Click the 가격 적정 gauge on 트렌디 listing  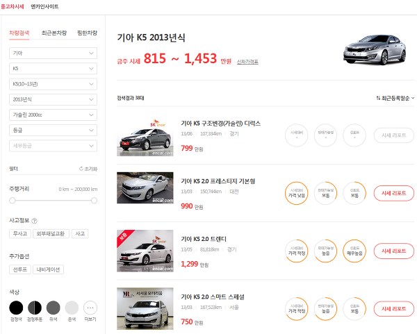click(x=297, y=251)
